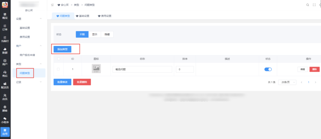Click the name field containing 餐品问题
321x139 pixels.
(142, 69)
